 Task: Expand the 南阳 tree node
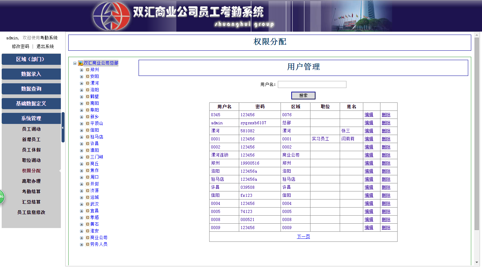[81, 103]
